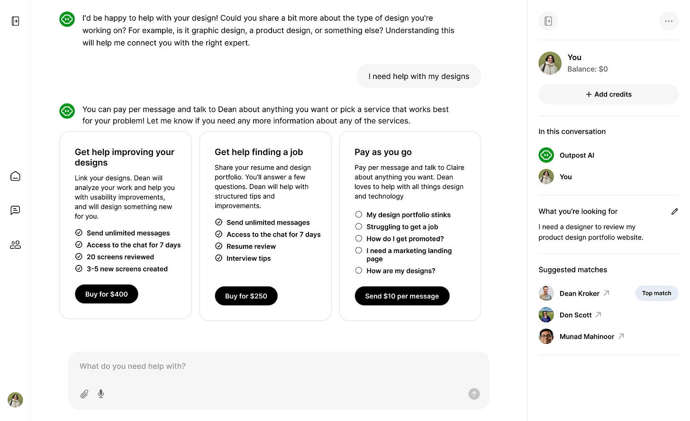
Task: Click the Add credits button
Action: pyautogui.click(x=608, y=94)
